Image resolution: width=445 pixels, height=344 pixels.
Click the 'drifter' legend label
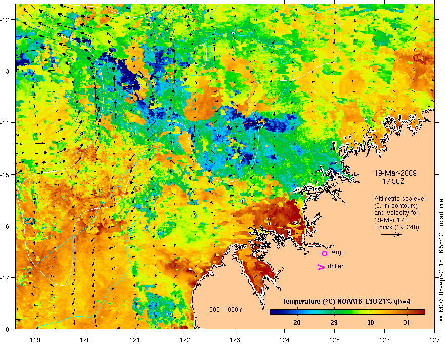[335, 266]
